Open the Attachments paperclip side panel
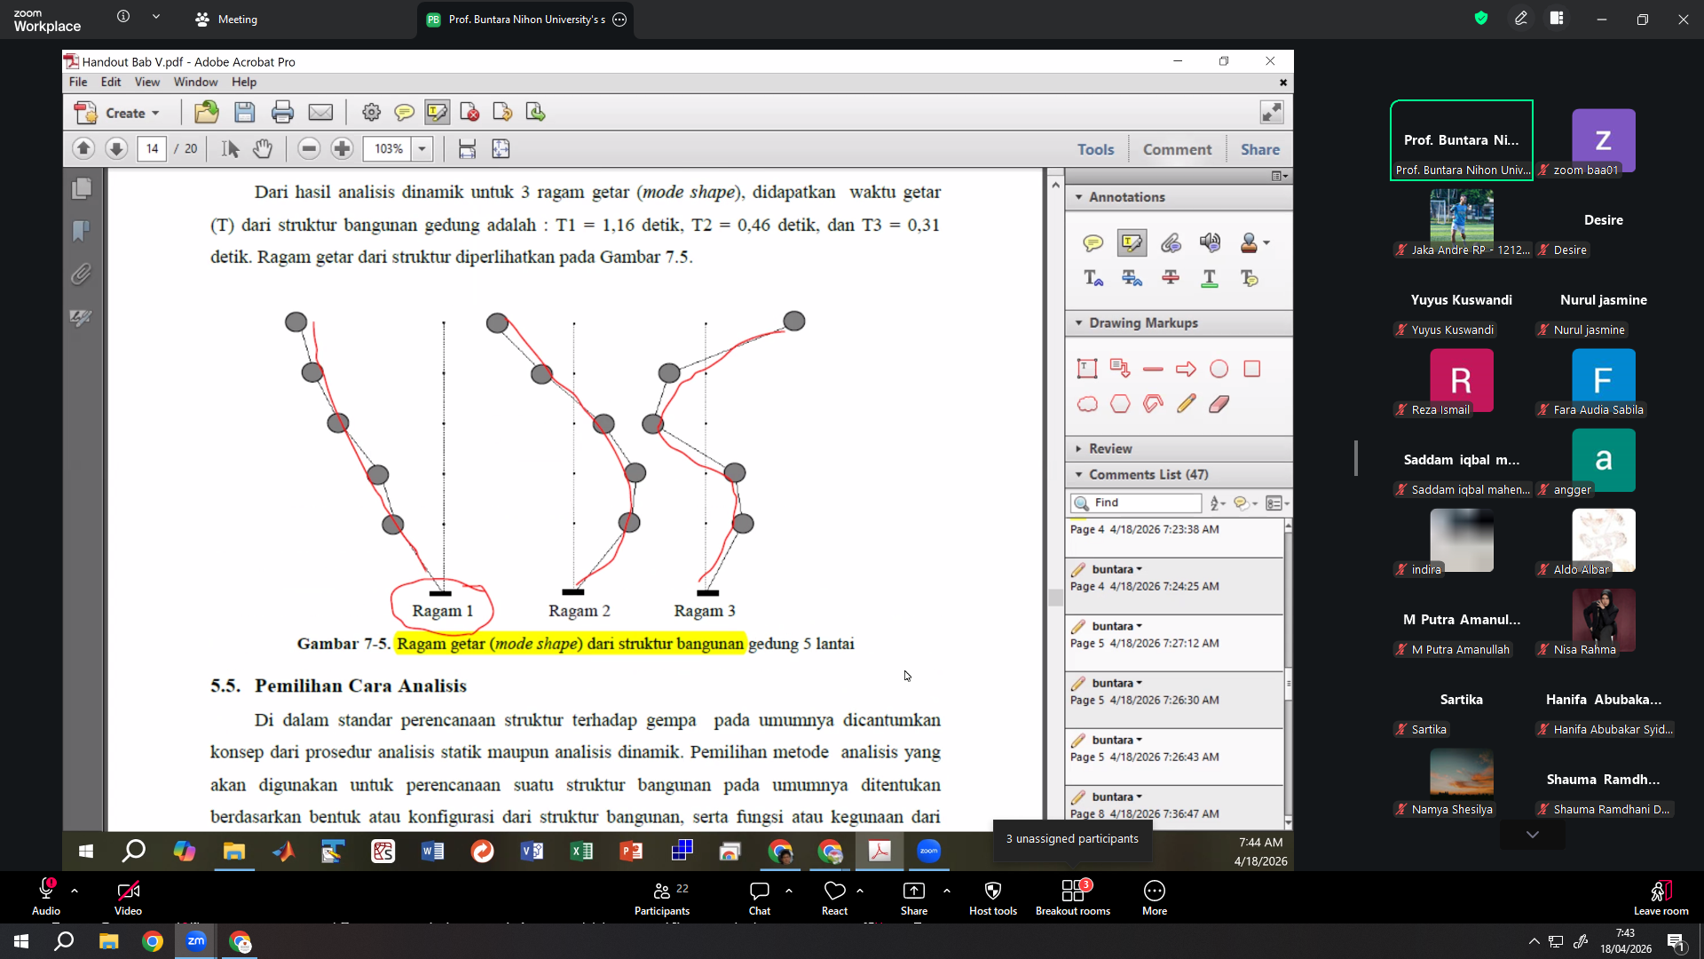 81,273
